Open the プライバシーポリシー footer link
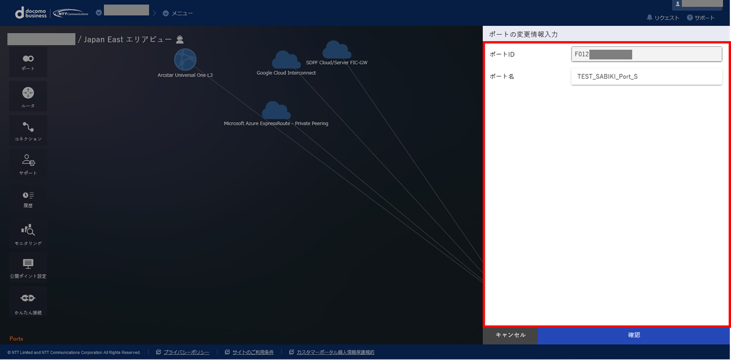731x360 pixels. tap(186, 353)
